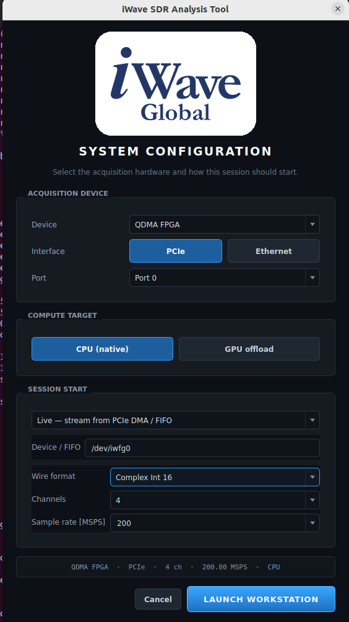The width and height of the screenshot is (349, 622).
Task: Click the Sample rate [MSPS] label
Action: point(69,522)
